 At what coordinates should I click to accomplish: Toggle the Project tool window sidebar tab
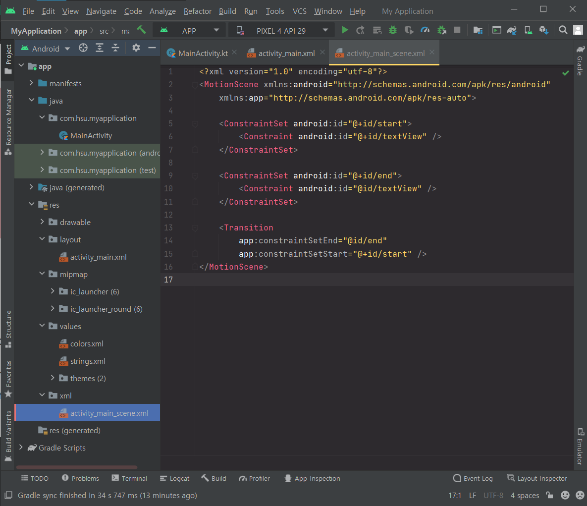point(8,58)
